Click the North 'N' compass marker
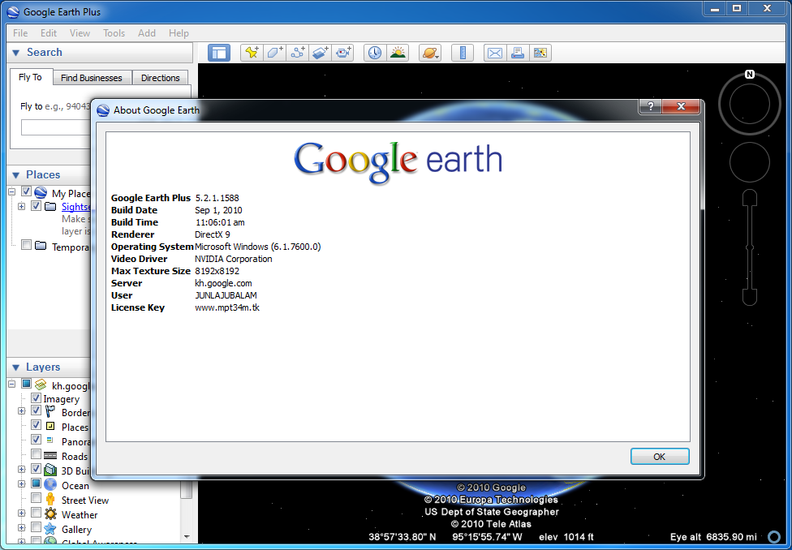Viewport: 792px width, 550px height. pyautogui.click(x=750, y=75)
